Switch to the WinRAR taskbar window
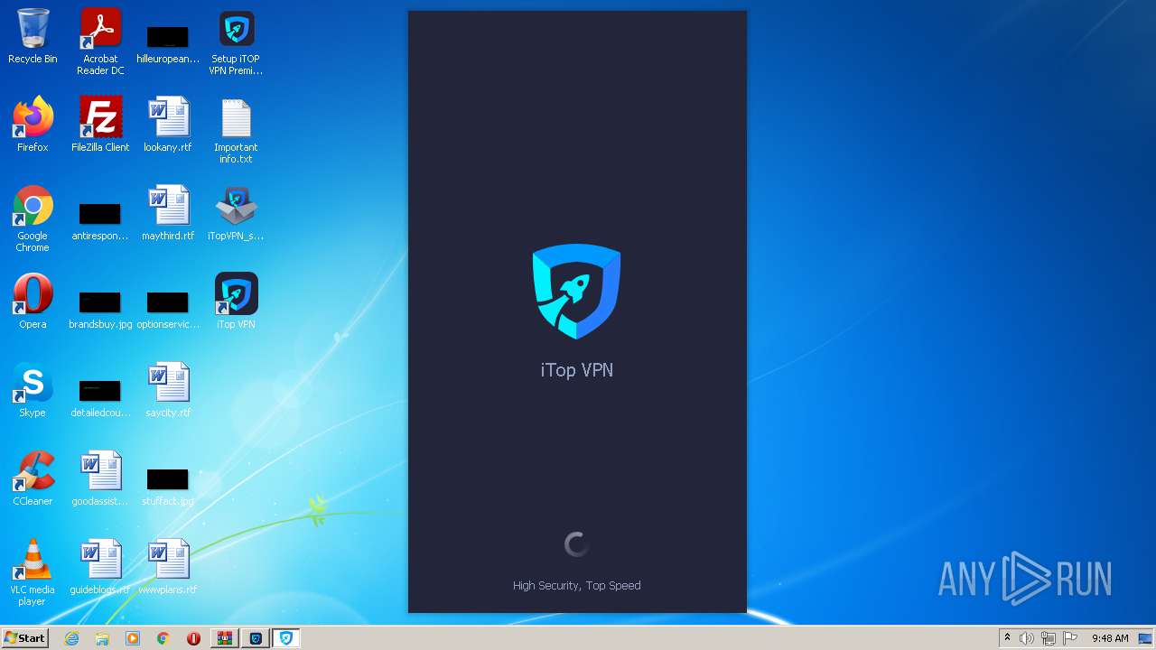The width and height of the screenshot is (1156, 650). click(224, 638)
